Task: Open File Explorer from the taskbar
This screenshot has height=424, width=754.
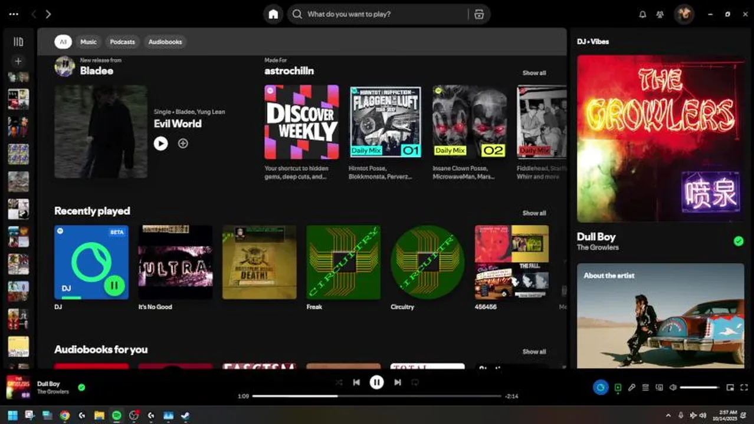Action: (x=99, y=415)
